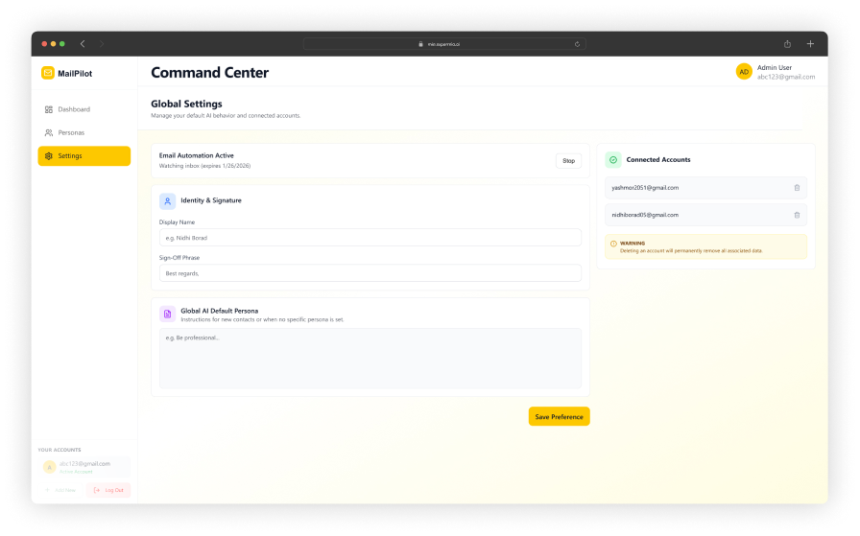The width and height of the screenshot is (860, 536).
Task: Click the Add New plus icon
Action: click(x=48, y=490)
